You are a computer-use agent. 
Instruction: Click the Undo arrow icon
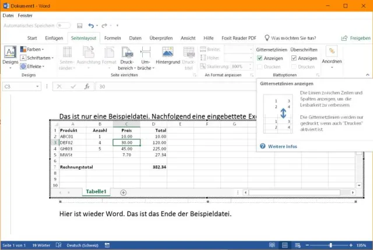[91, 26]
